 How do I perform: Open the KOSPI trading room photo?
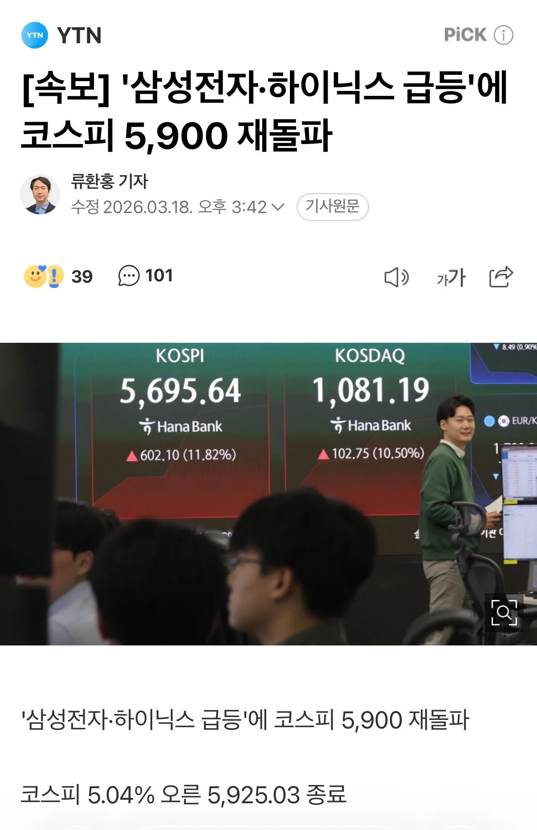[268, 494]
